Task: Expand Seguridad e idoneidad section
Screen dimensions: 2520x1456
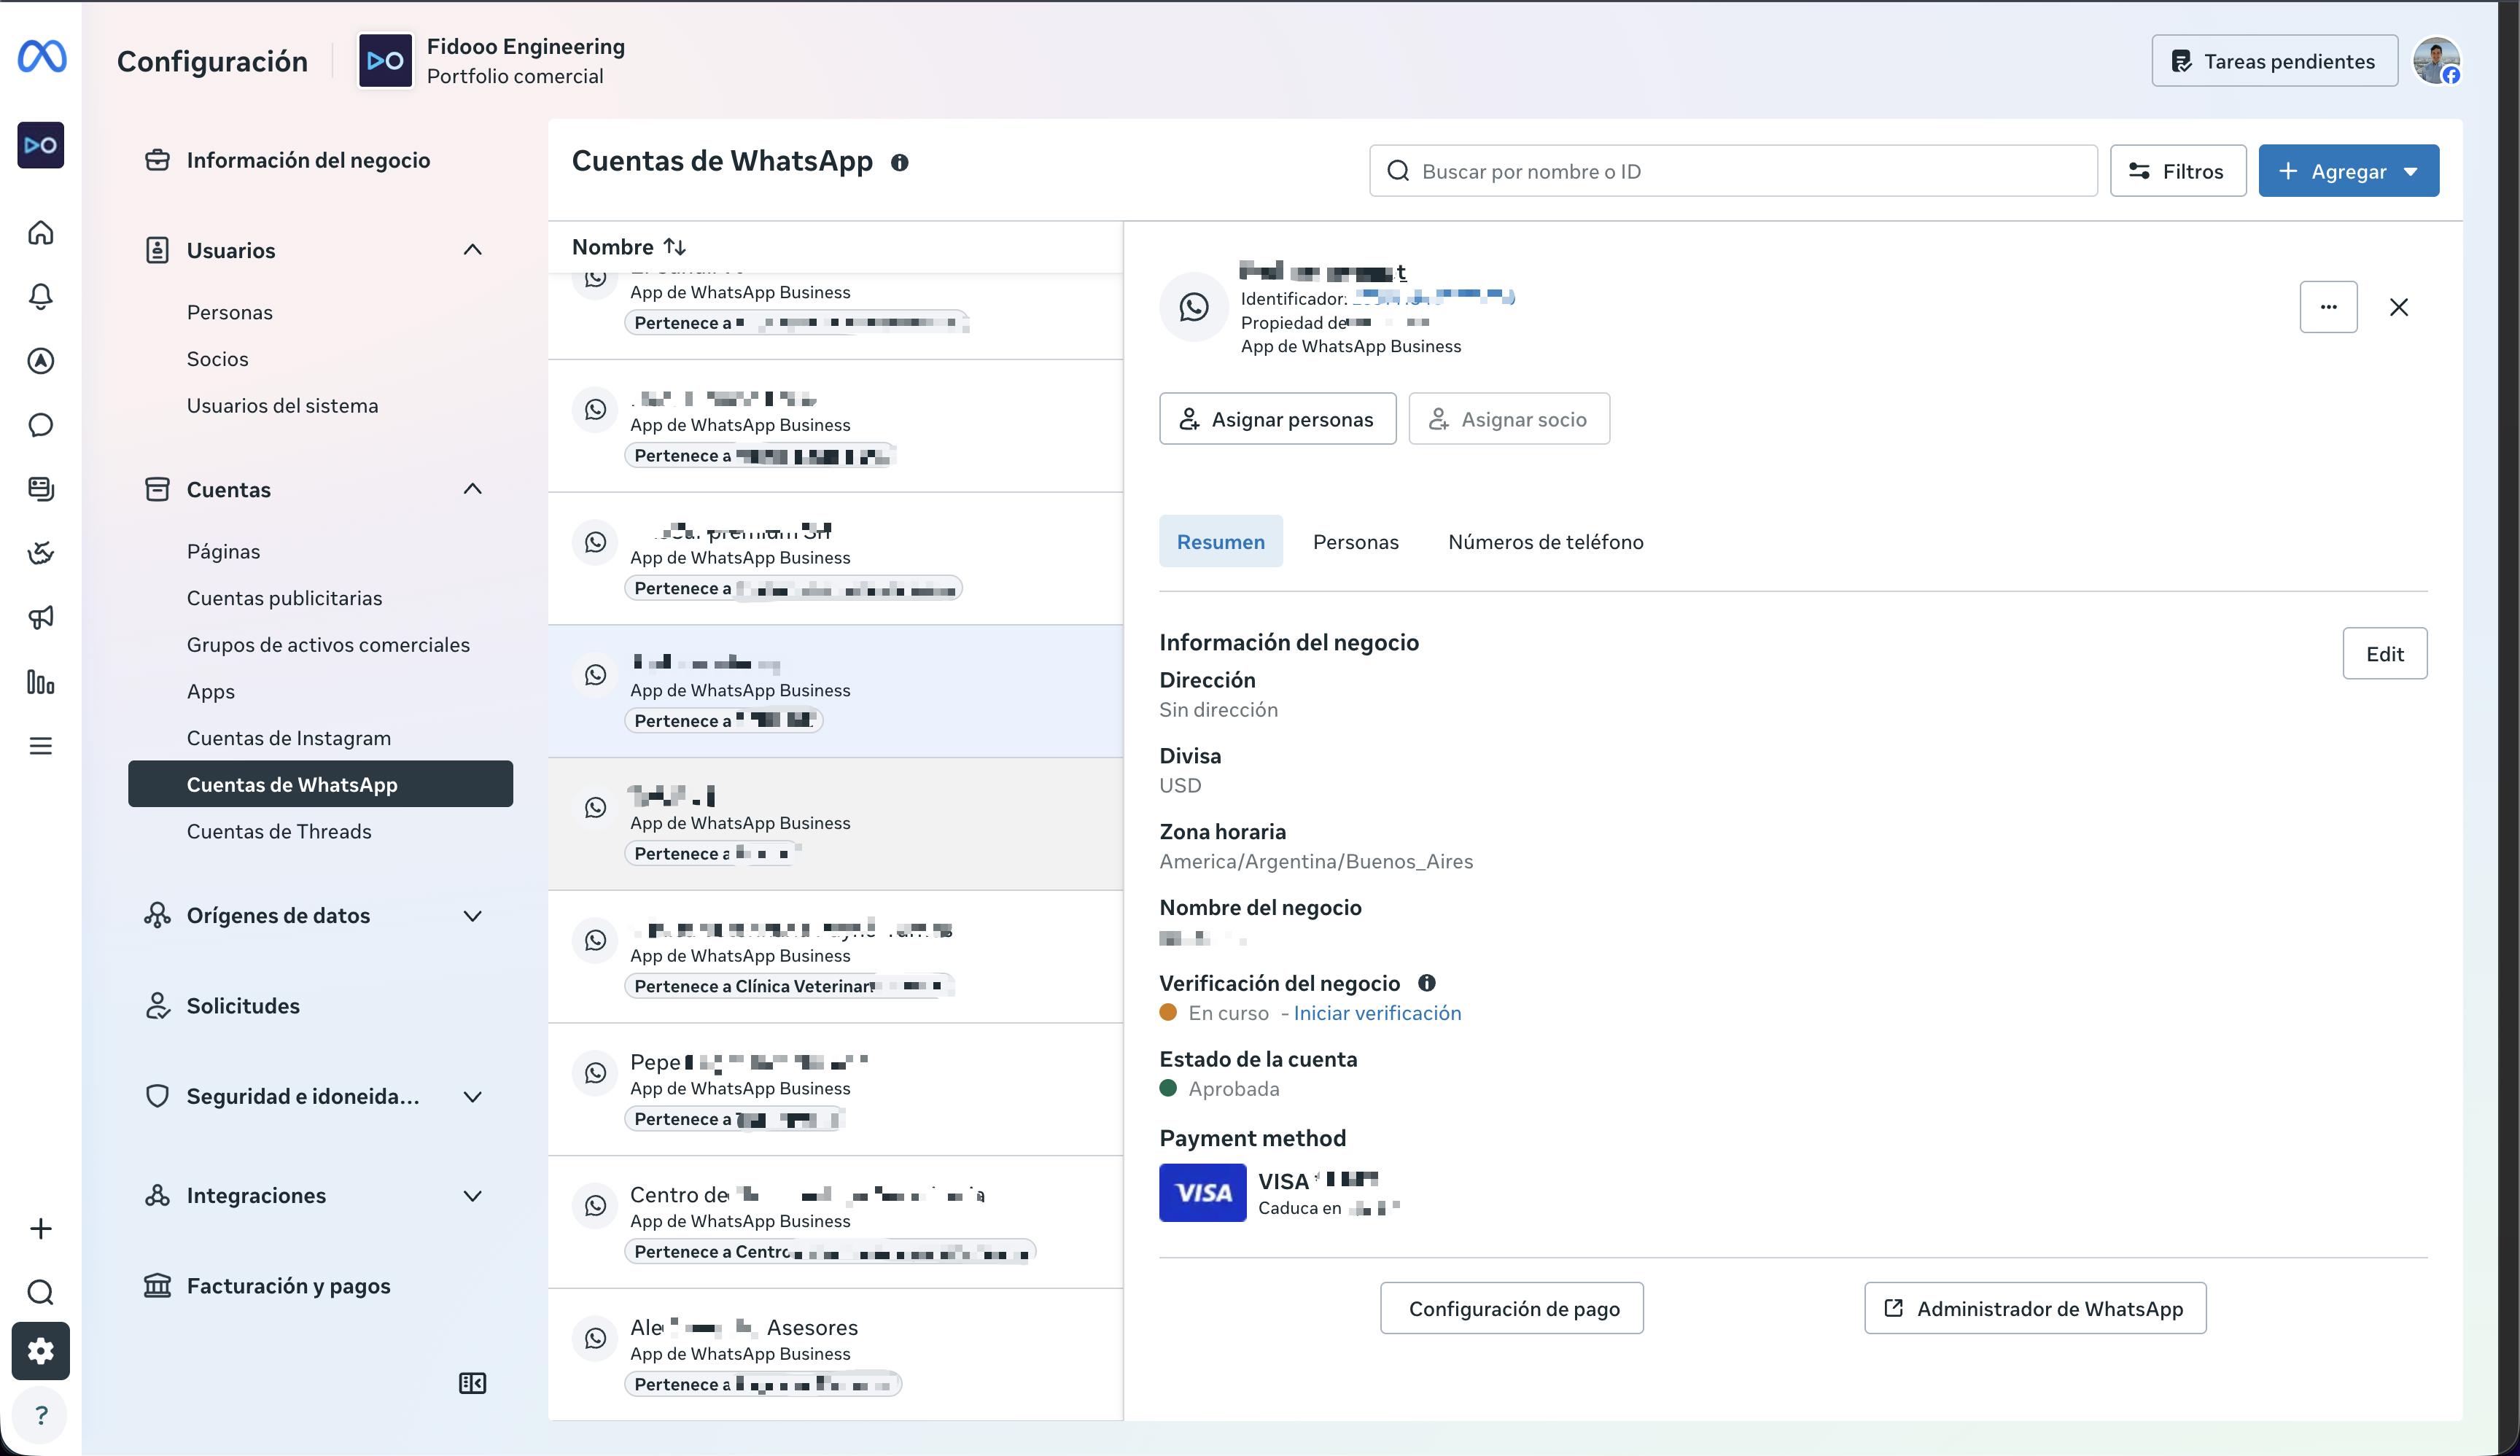Action: tap(472, 1096)
